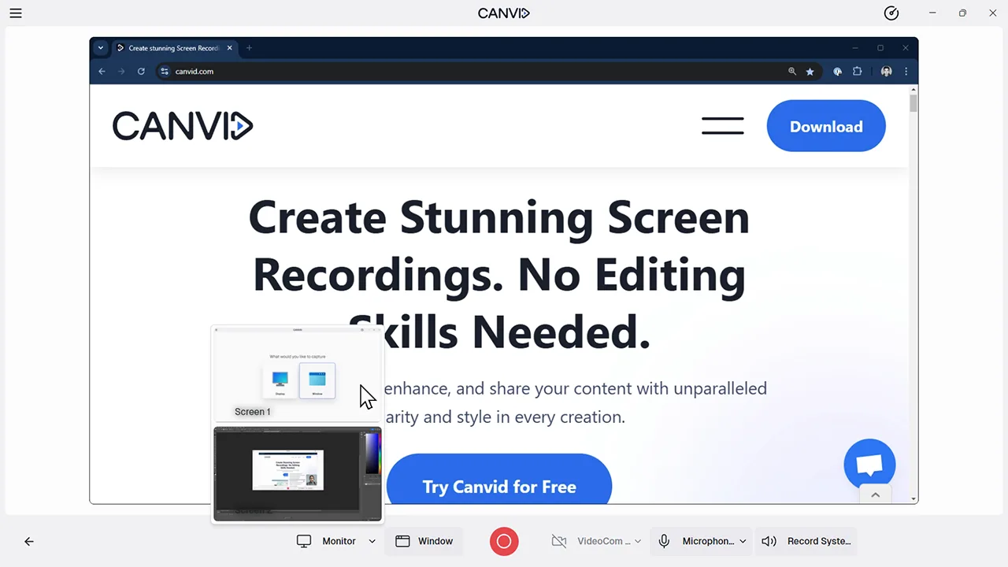The height and width of the screenshot is (567, 1008).
Task: Open the hamburger menu in top-left corner
Action: [16, 13]
